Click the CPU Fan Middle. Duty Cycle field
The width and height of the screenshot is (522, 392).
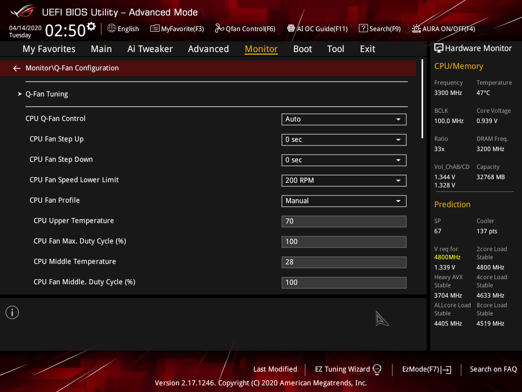tap(344, 283)
